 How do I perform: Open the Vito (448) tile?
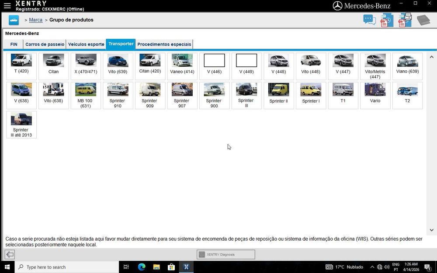point(311,66)
